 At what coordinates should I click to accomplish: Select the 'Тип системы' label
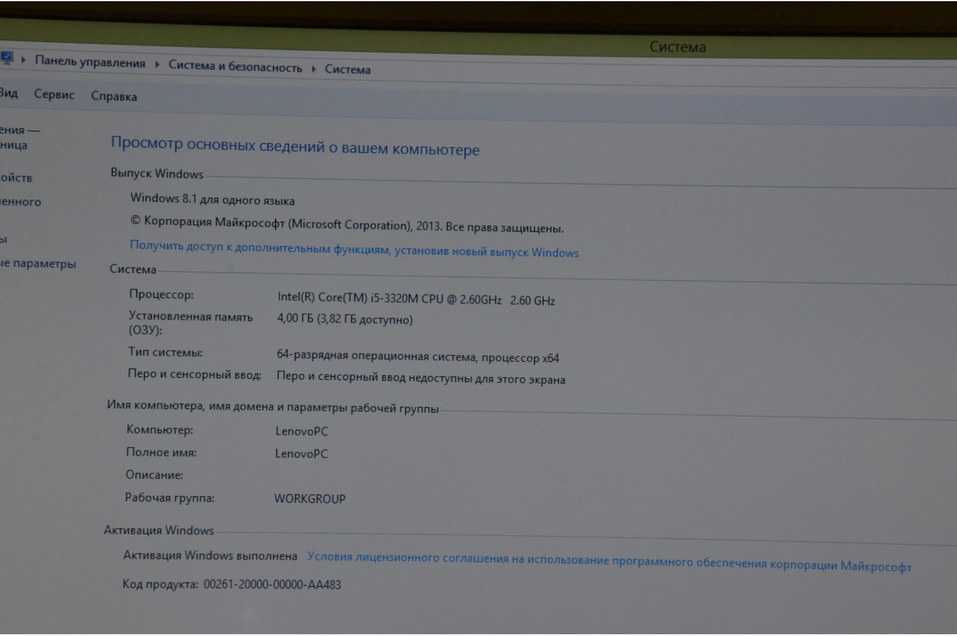165,352
